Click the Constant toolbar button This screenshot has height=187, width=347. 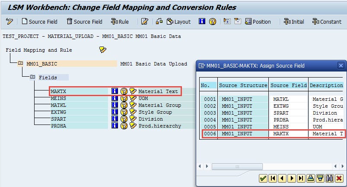327,22
